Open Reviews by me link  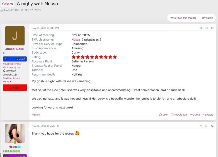point(11,78)
